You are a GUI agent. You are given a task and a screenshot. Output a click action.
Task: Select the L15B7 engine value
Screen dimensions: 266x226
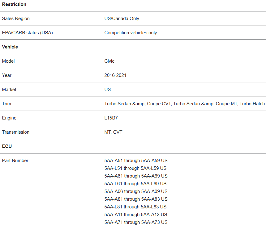[x=111, y=118]
